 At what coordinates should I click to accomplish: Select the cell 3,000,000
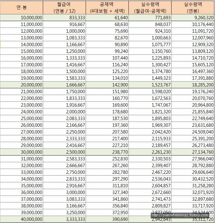coord(64,192)
